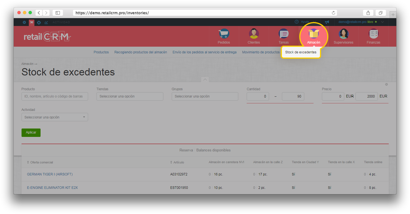Switch to Balances disponibles view
410x214 pixels.
coord(213,150)
